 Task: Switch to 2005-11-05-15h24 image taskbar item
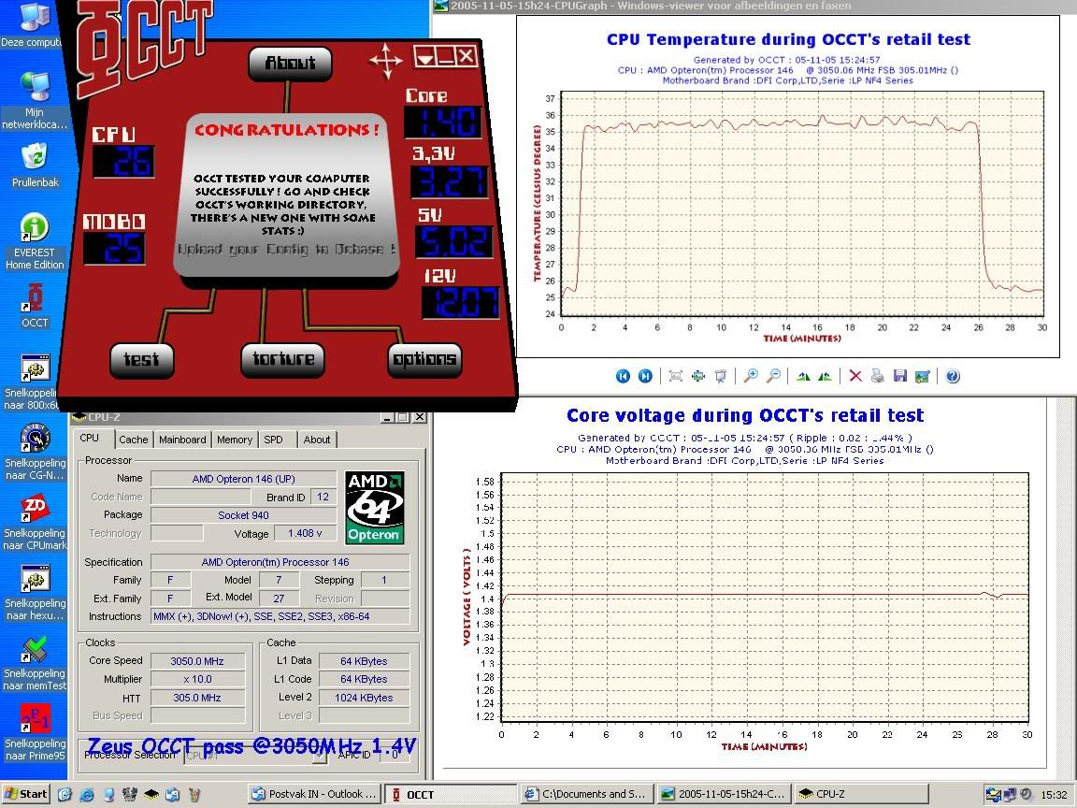click(x=723, y=794)
